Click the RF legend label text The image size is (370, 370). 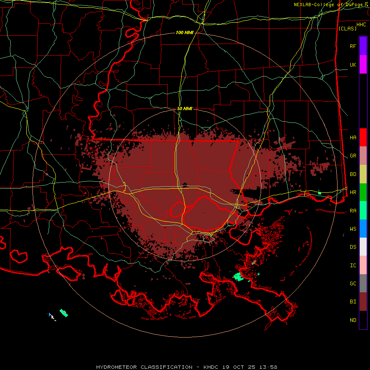(x=353, y=46)
